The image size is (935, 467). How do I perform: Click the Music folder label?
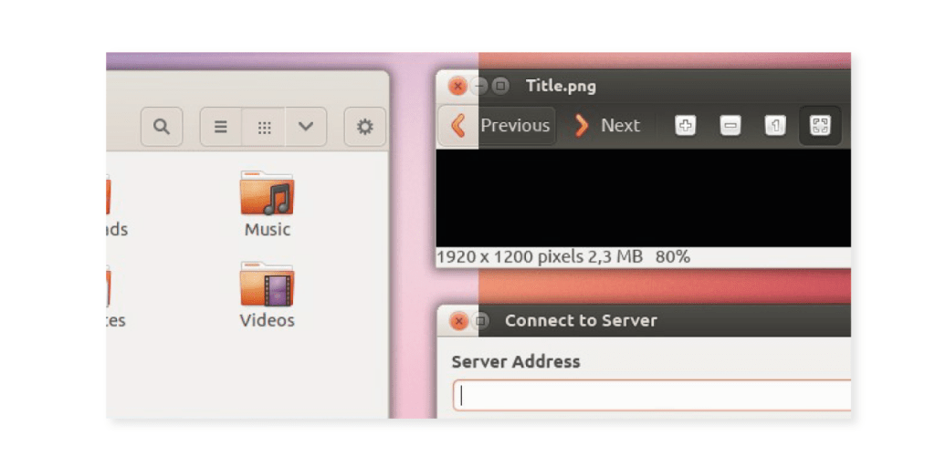point(268,229)
